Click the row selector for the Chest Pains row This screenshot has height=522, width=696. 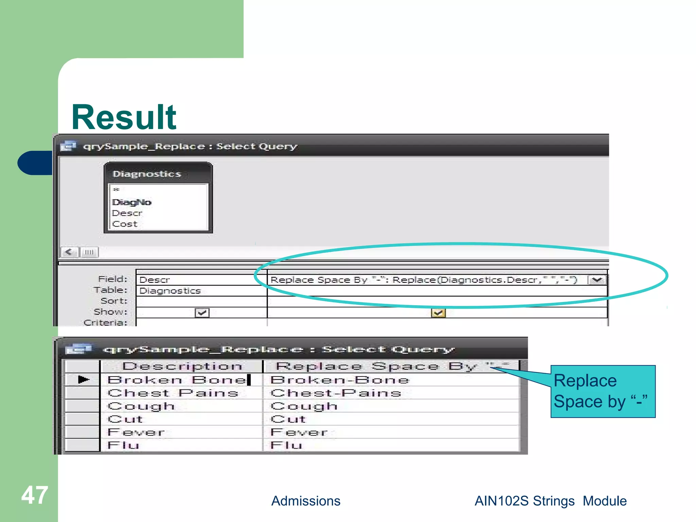(82, 393)
